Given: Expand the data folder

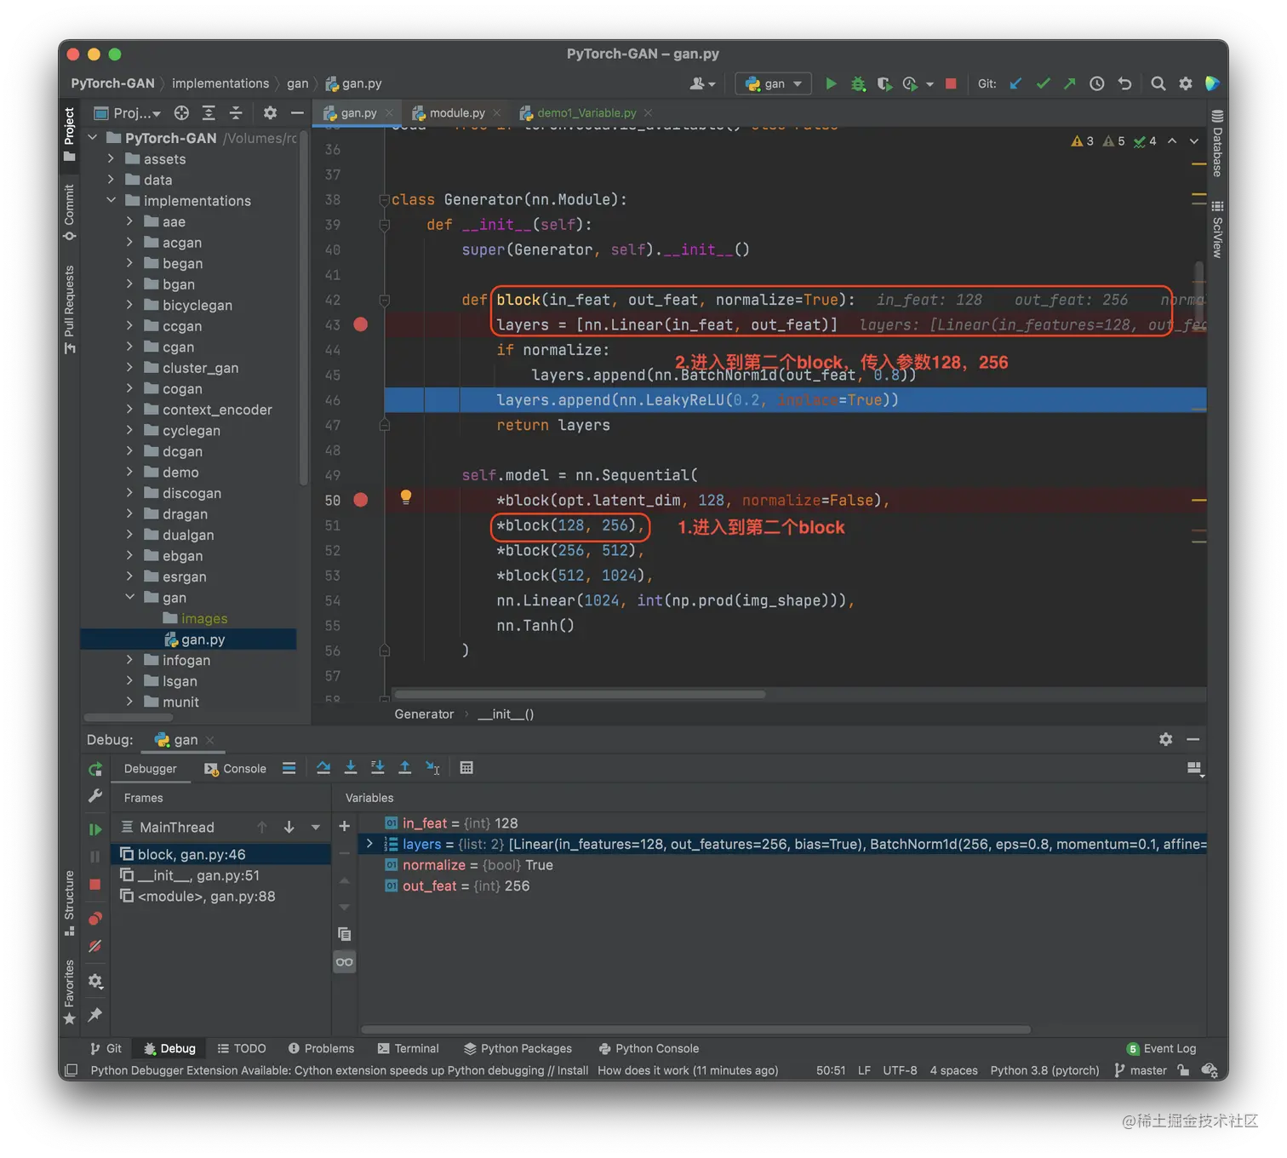Looking at the screenshot, I should [111, 180].
